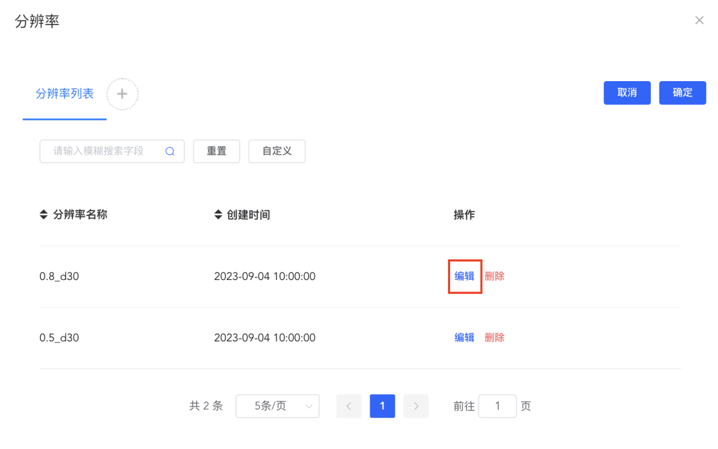718x449 pixels.
Task: Open the 自定义 button
Action: 277,151
